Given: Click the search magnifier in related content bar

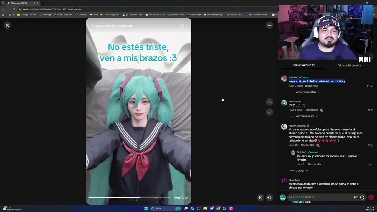Looking at the screenshot, I should pyautogui.click(x=183, y=26).
